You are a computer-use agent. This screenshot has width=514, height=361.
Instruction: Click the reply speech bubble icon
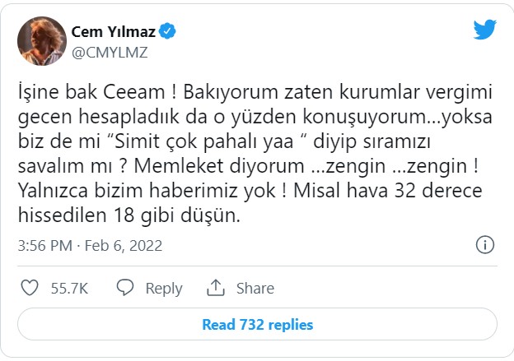pos(125,288)
